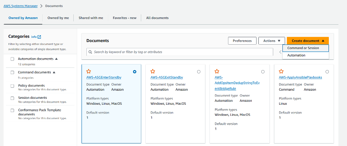Viewport: 347px width, 146px height.
Task: Collapse Automation documents categories arrow
Action: point(56,59)
